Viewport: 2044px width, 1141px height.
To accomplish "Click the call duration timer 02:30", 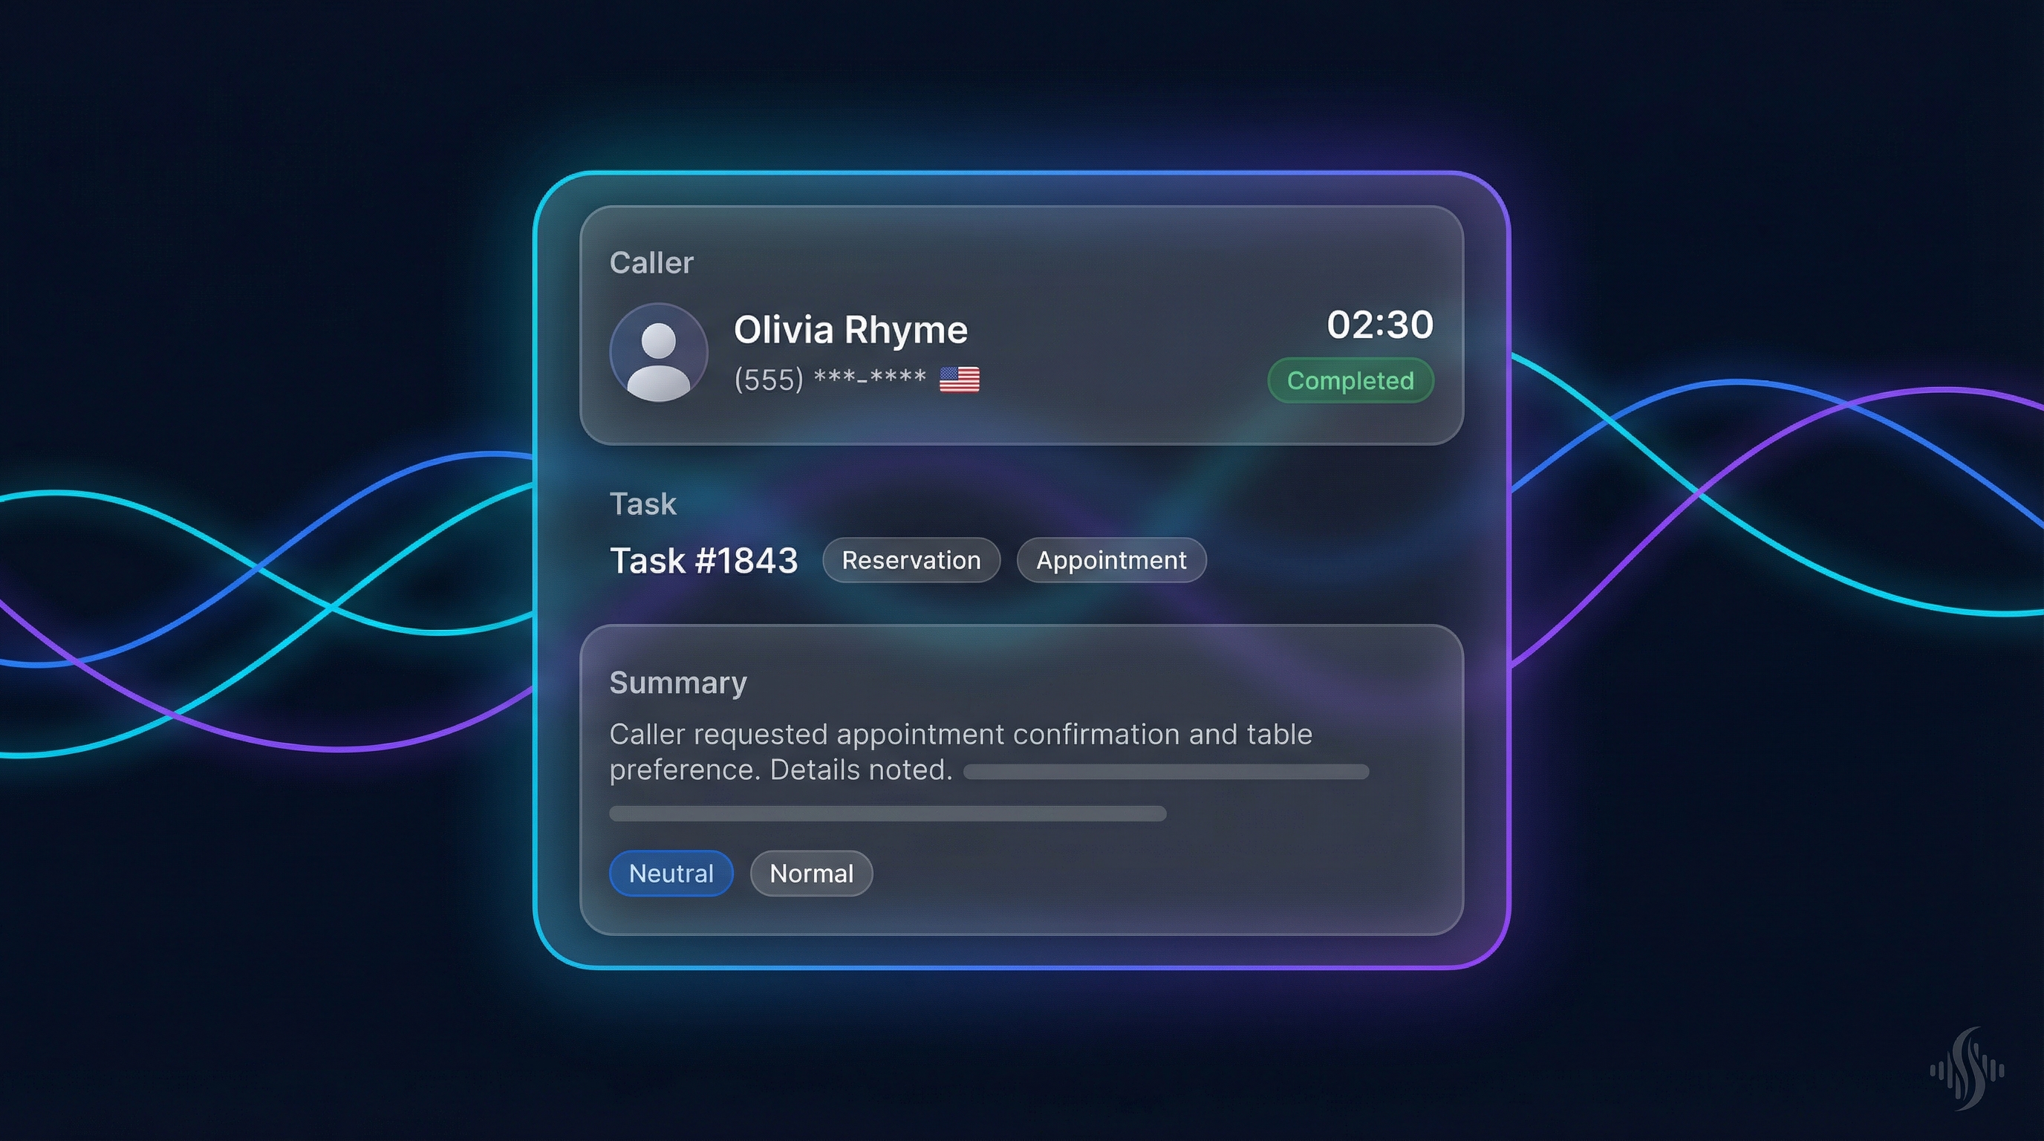I will click(1381, 325).
